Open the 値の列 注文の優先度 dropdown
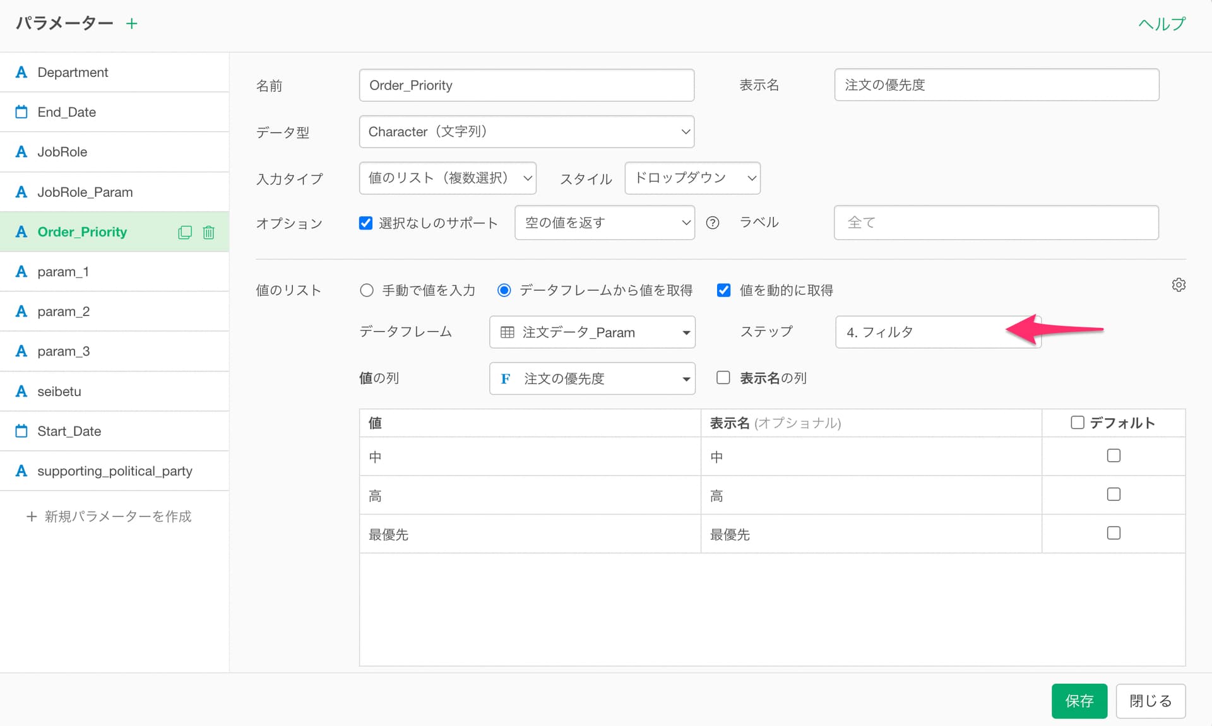Viewport: 1212px width, 726px height. point(592,378)
